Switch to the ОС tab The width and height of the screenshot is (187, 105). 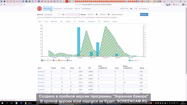pos(75,21)
